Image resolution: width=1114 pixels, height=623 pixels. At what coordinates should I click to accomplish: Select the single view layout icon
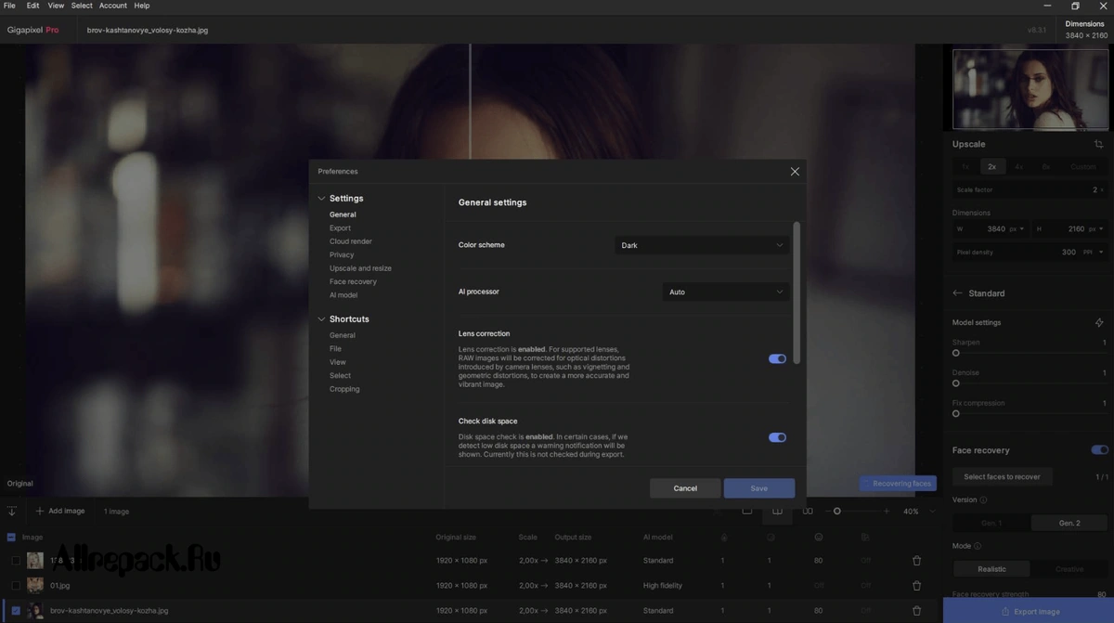[x=746, y=511]
